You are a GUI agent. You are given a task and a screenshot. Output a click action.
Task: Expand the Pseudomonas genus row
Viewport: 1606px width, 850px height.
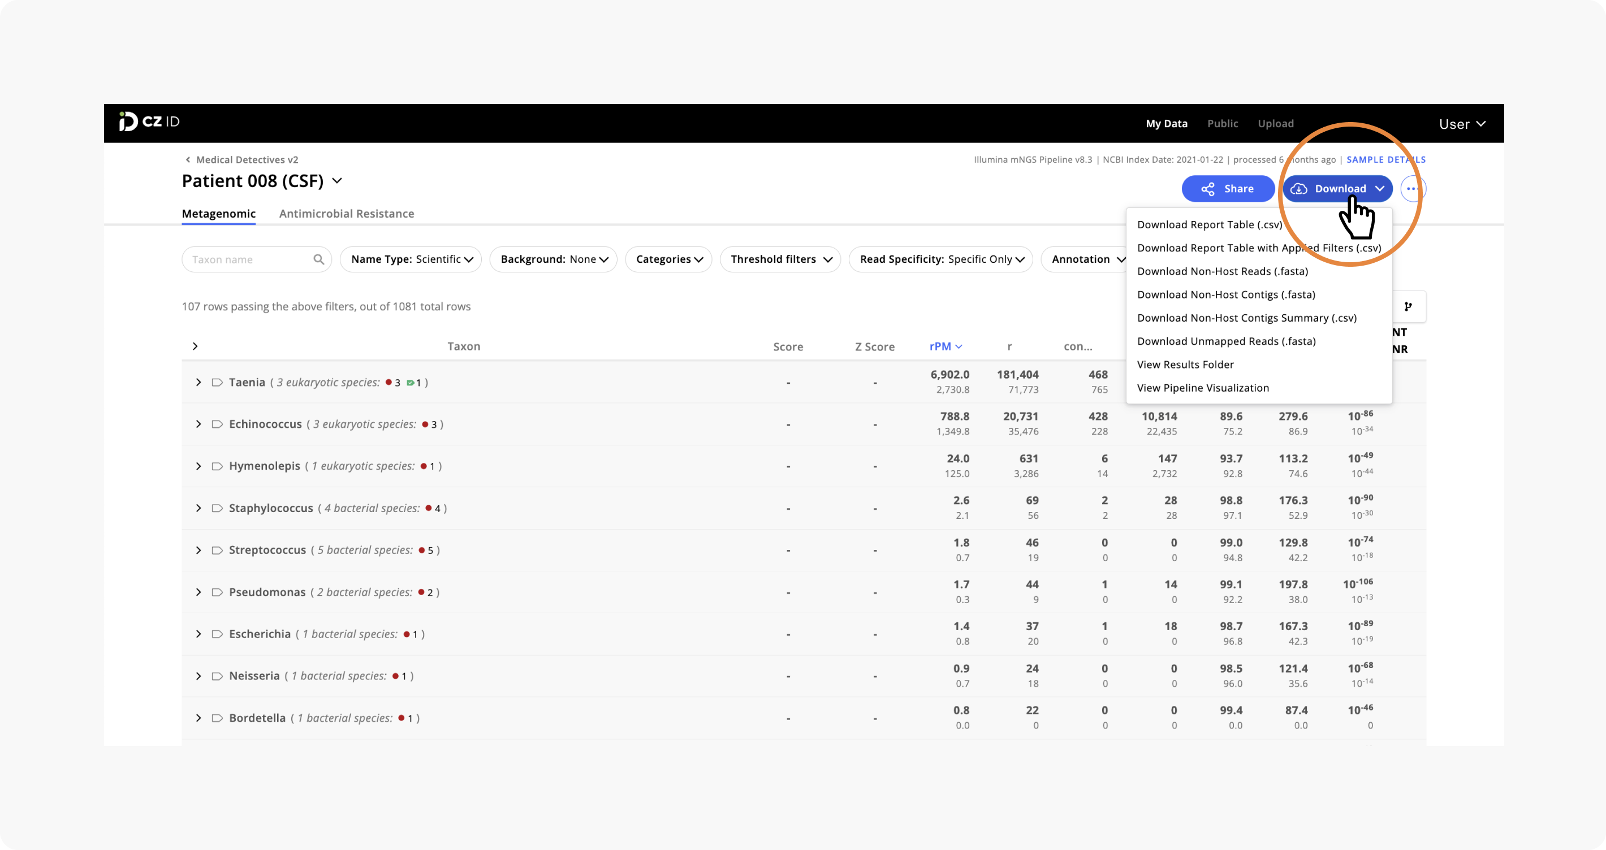point(198,591)
